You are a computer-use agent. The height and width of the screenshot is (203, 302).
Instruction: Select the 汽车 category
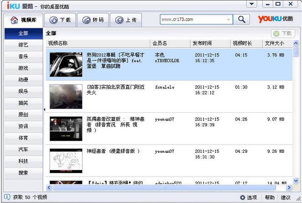24,150
